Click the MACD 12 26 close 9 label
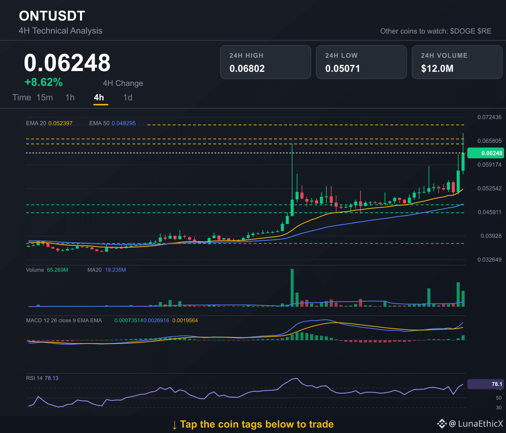The image size is (506, 433). [64, 320]
